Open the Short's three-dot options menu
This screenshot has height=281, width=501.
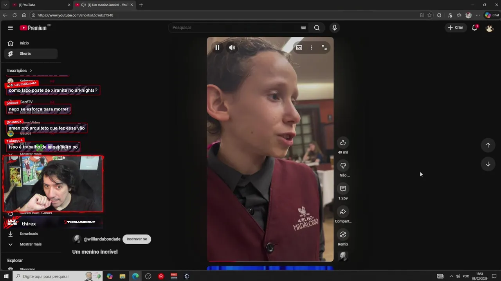312,48
